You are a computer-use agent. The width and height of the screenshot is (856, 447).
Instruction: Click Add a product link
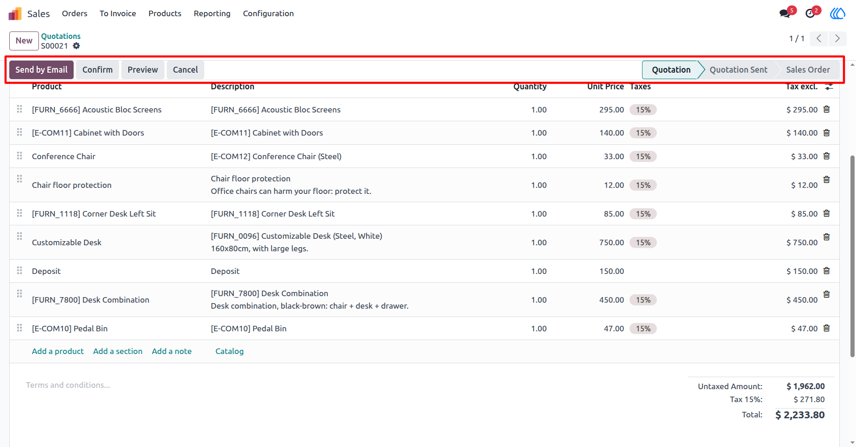click(x=58, y=351)
